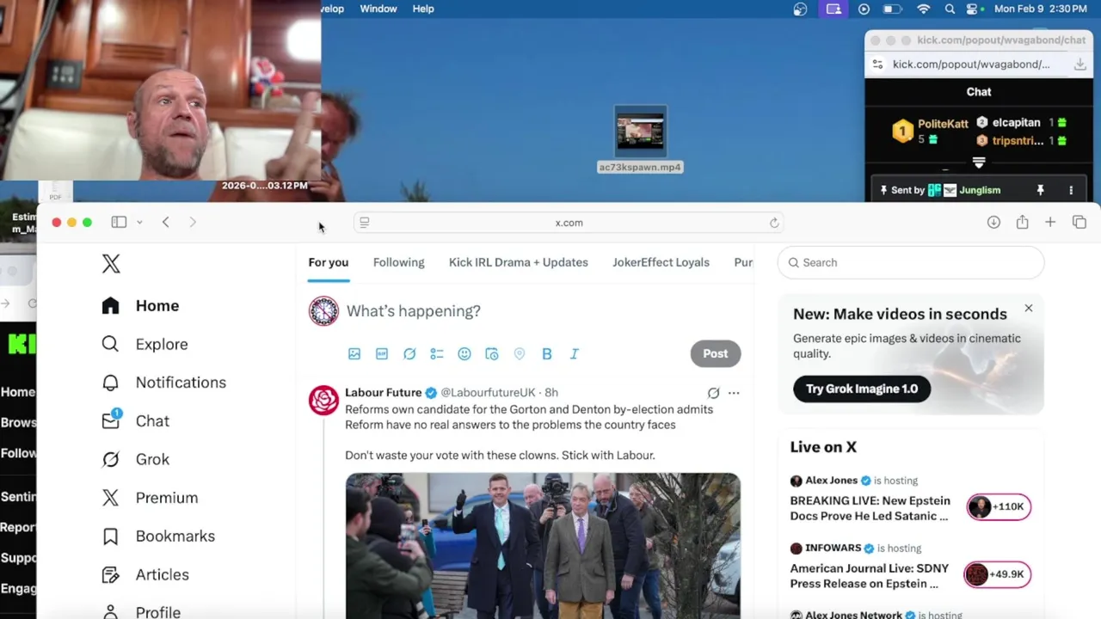Click pin icon in Kick chat
Screen dimensions: 1101x619
point(1040,190)
